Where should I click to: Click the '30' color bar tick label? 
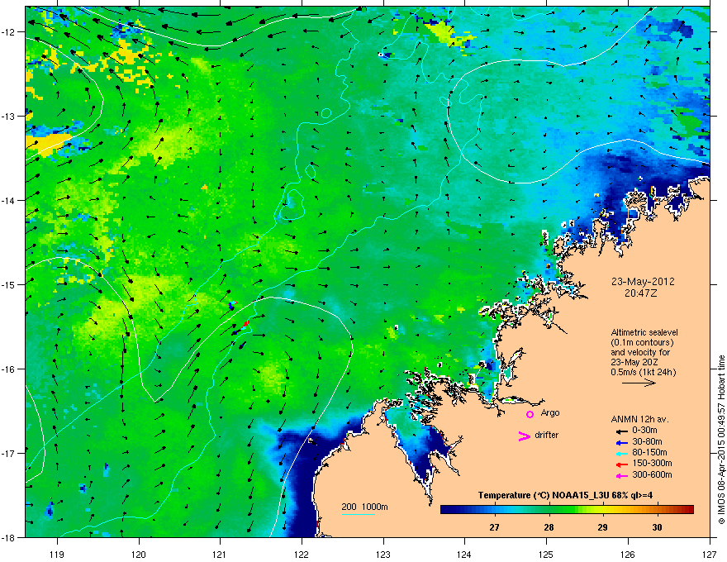(x=657, y=527)
